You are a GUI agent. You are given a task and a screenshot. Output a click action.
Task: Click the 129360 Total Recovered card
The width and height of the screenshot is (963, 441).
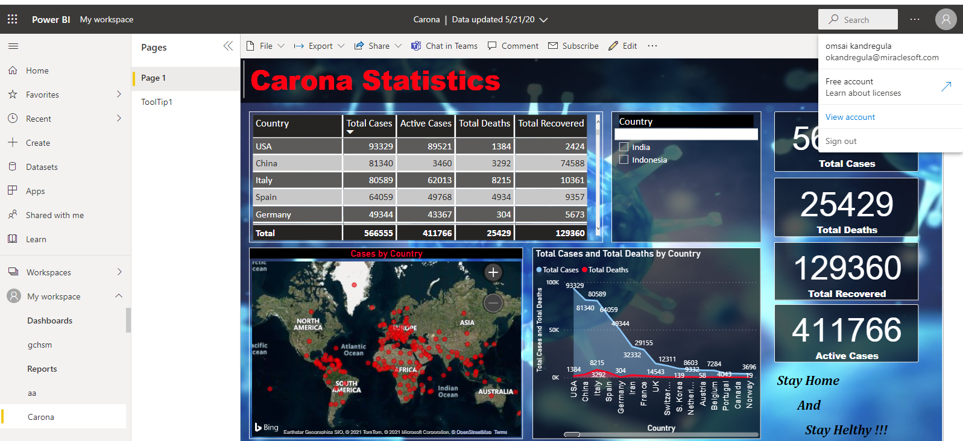pyautogui.click(x=847, y=271)
